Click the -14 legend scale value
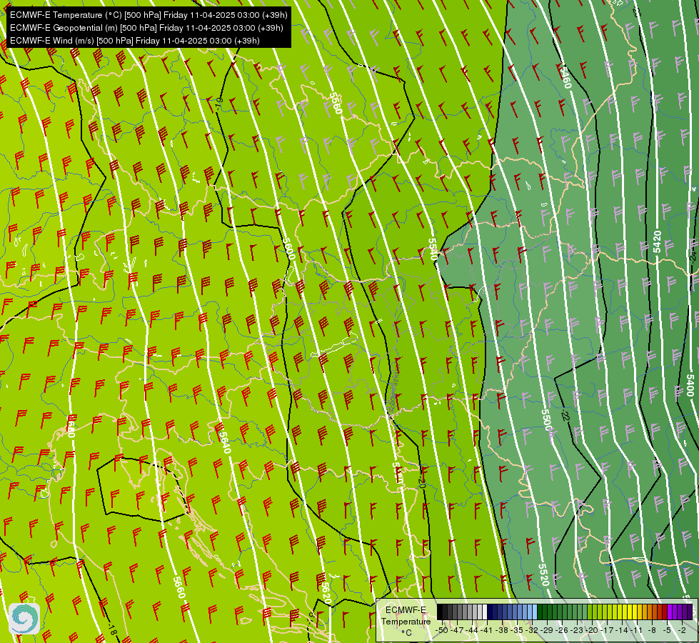The image size is (699, 643). [x=623, y=630]
